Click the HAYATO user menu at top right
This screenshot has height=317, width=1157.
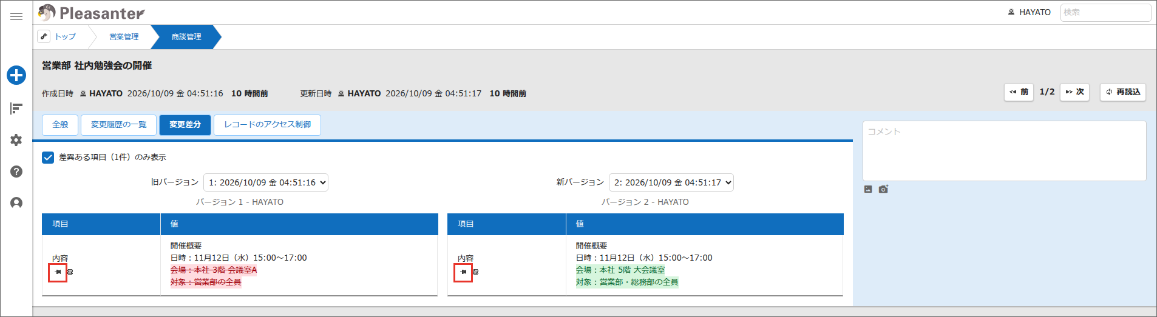click(1029, 12)
